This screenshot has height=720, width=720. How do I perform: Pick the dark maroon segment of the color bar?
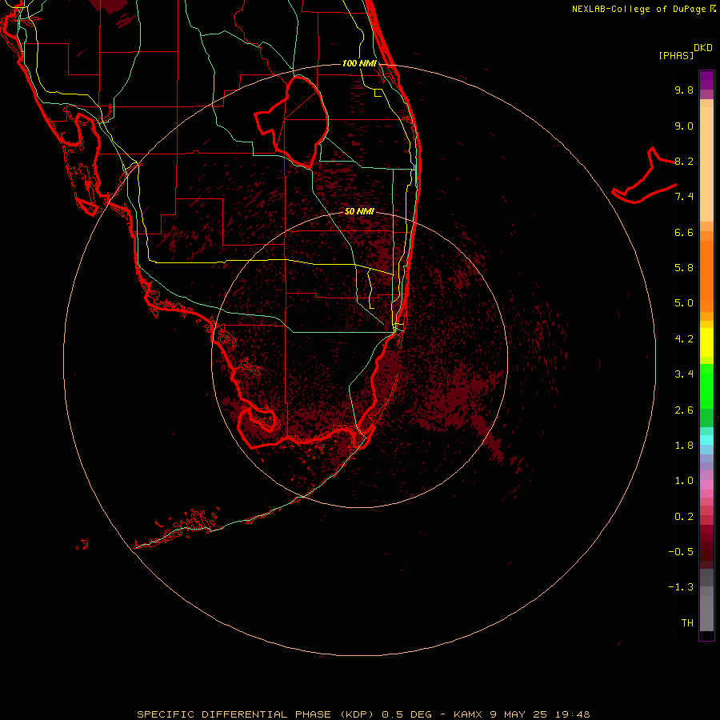(x=706, y=546)
